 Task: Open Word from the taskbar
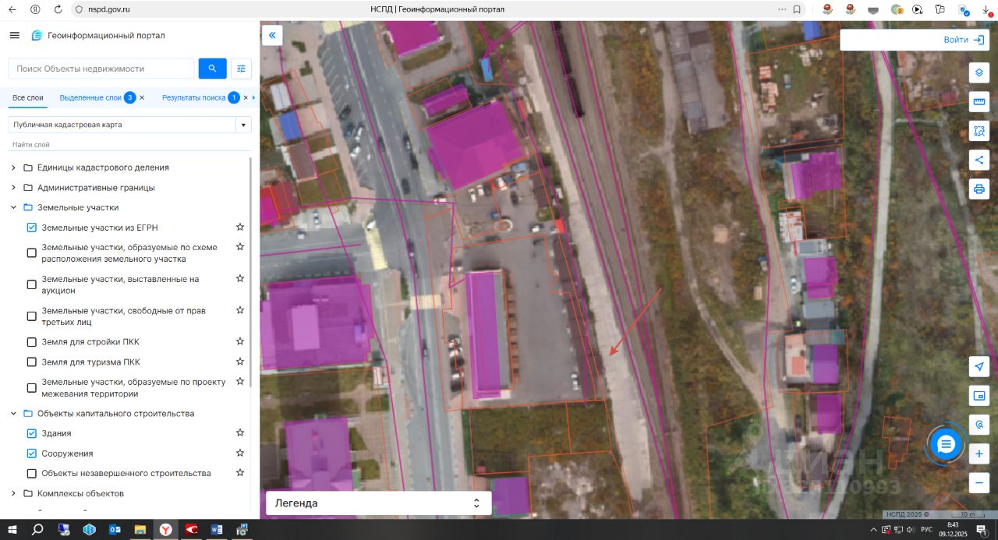(x=216, y=530)
